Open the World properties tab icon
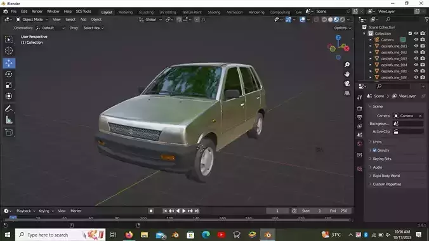The width and height of the screenshot is (429, 241). point(359,143)
